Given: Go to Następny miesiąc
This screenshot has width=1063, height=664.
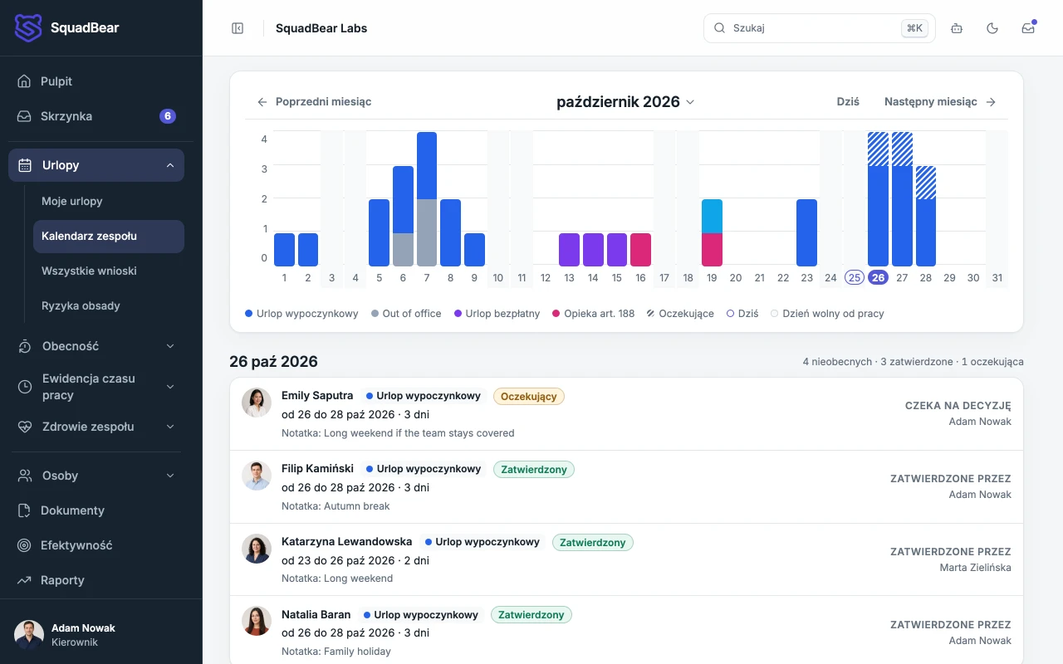Looking at the screenshot, I should pyautogui.click(x=940, y=102).
